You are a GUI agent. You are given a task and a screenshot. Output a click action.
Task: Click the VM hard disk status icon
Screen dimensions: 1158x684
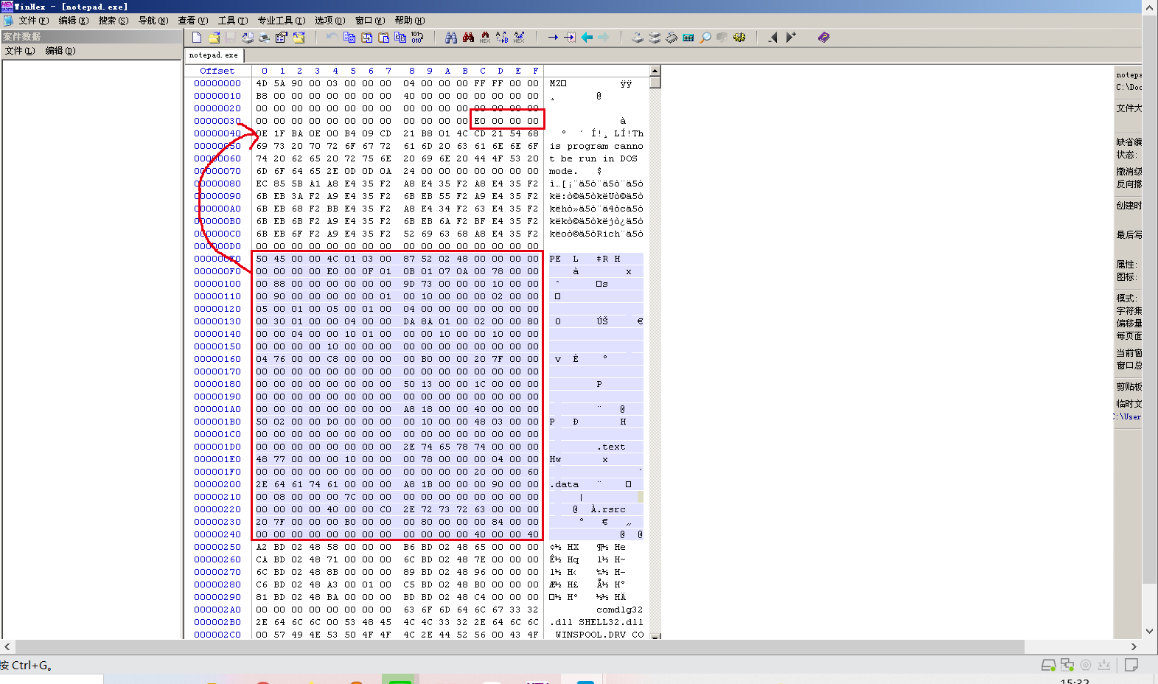(1048, 665)
